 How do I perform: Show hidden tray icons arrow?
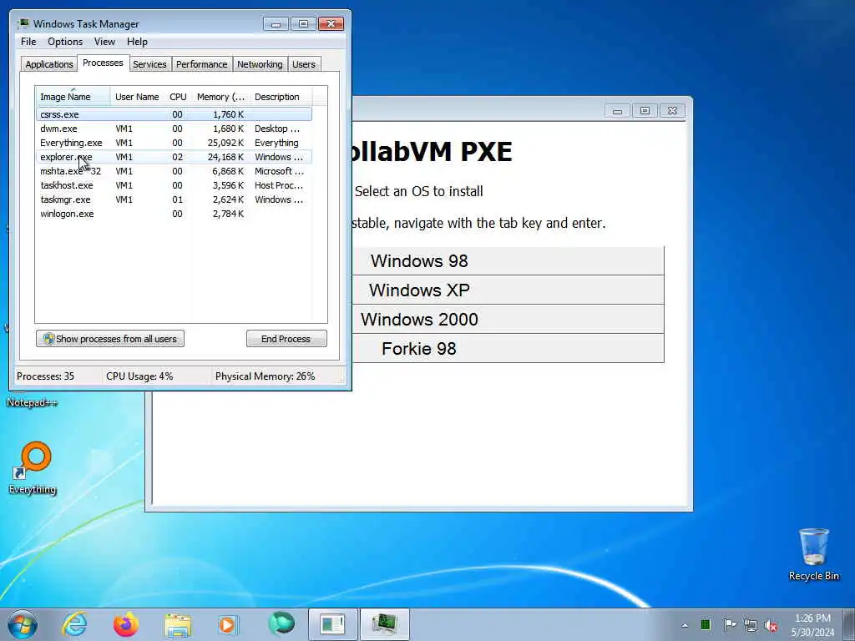point(685,625)
